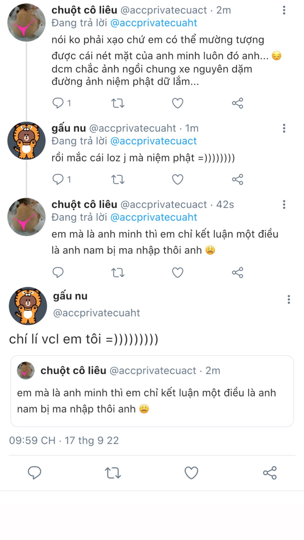Screen dimensions: 304x540
Task: Like the first chuột cô liêu reply (2m)
Action: pos(177,103)
